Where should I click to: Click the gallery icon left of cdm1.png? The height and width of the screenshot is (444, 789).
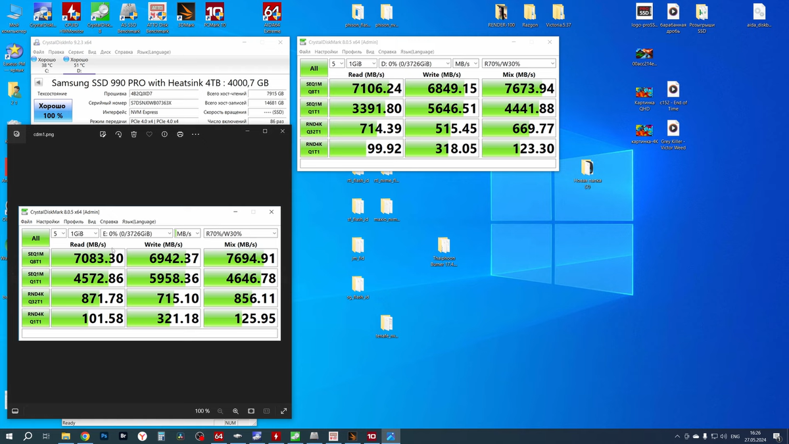(x=17, y=134)
